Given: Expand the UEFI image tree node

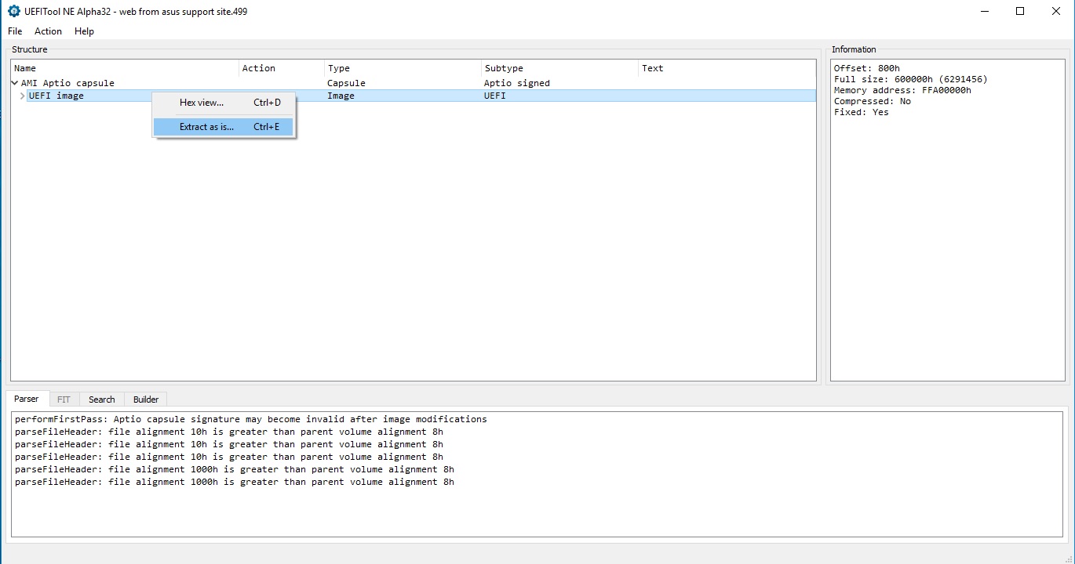Looking at the screenshot, I should pos(22,96).
